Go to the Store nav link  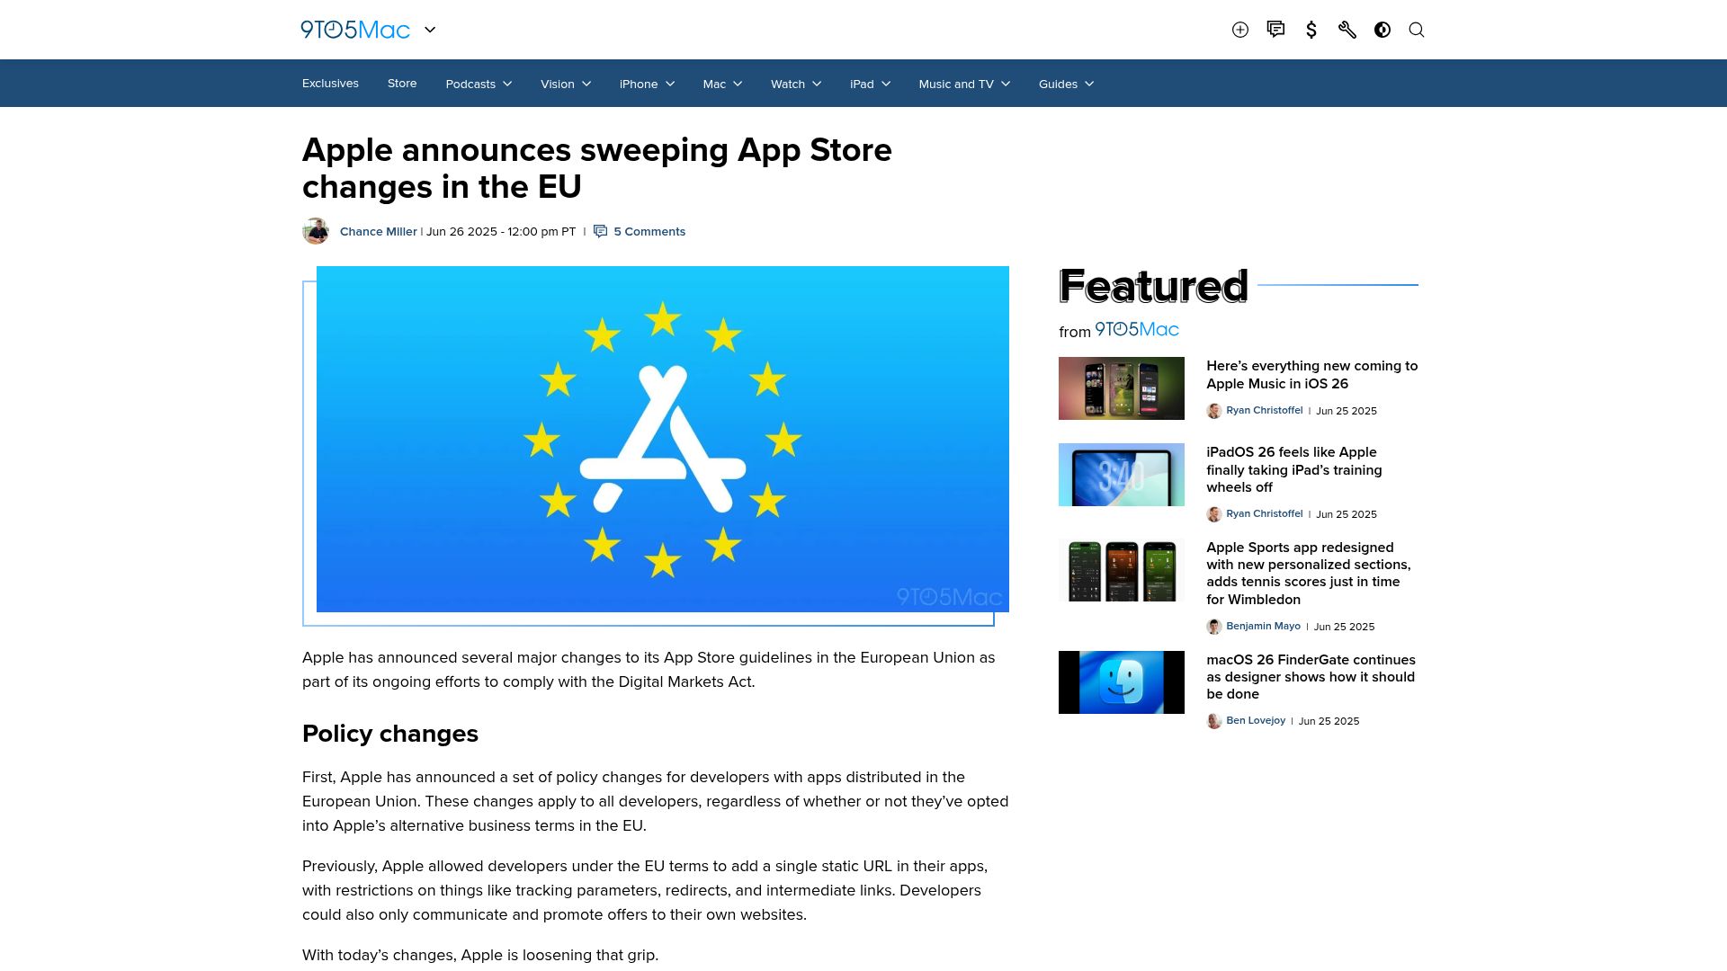click(402, 84)
